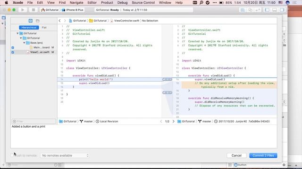Click the Commit 2 Files button
Image resolution: width=302 pixels, height=169 pixels.
(263, 155)
